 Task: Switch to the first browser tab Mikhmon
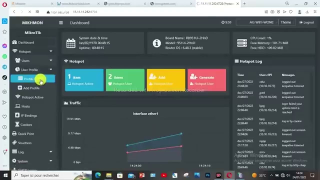[32, 4]
